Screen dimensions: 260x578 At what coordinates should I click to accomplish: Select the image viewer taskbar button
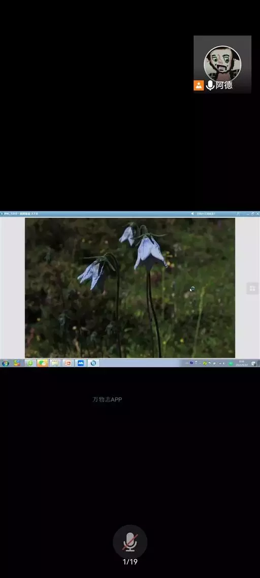pyautogui.click(x=93, y=363)
